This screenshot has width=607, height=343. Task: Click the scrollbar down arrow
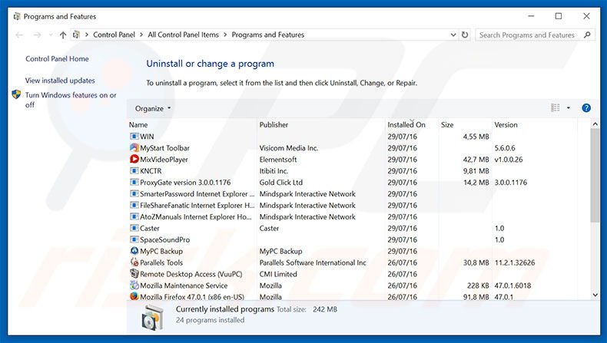click(595, 295)
